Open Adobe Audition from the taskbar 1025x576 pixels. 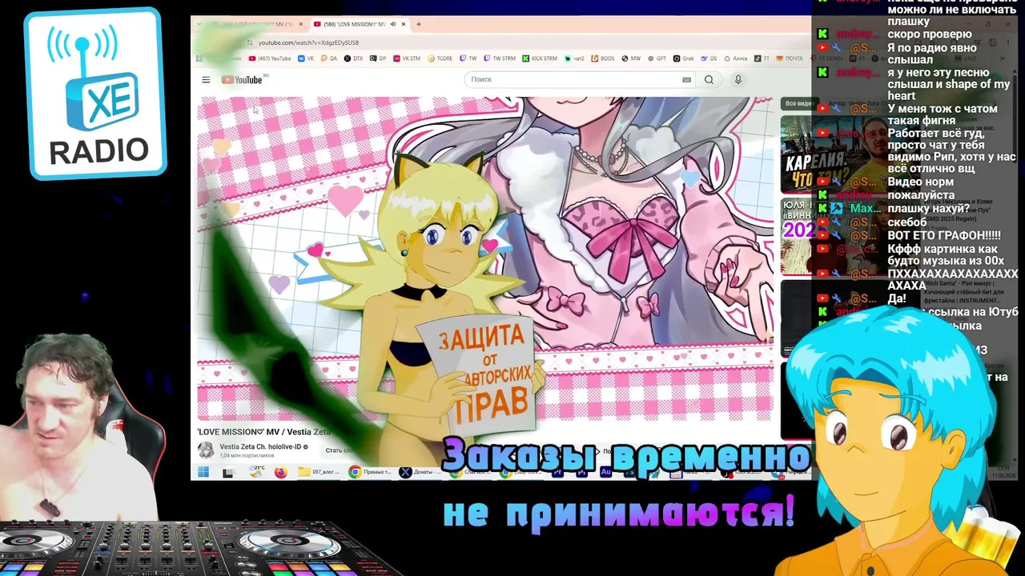(605, 472)
